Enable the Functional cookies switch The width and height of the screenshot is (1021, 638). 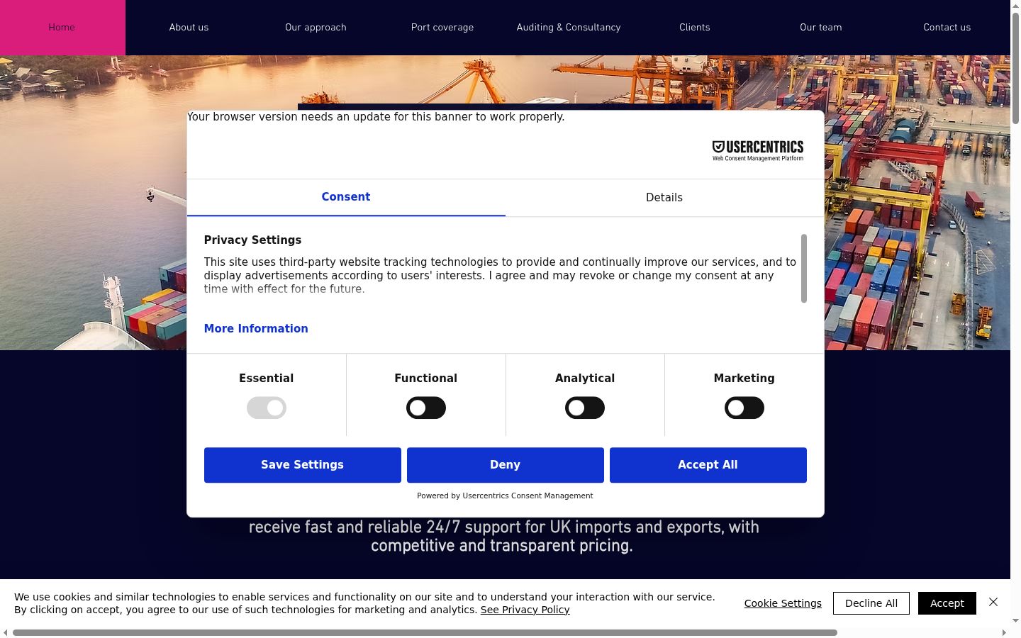[426, 408]
